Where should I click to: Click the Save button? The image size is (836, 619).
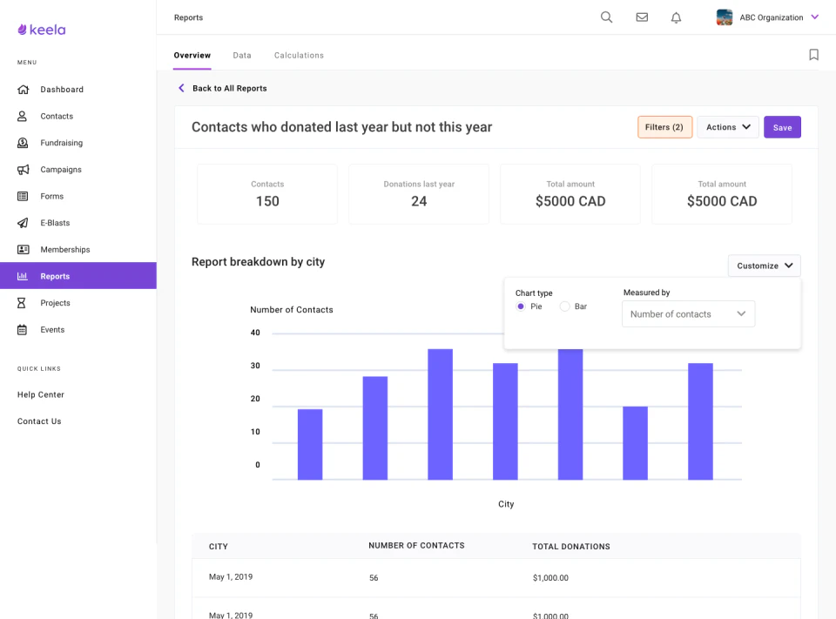[782, 127]
